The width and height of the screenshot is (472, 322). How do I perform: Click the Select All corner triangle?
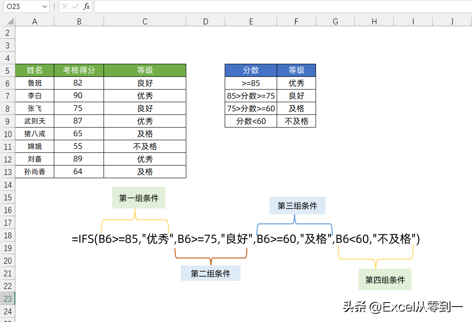coord(10,21)
